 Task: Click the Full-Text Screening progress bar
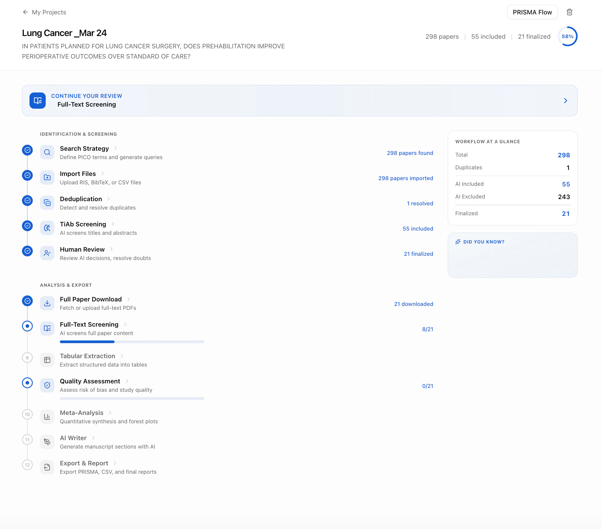tap(132, 342)
